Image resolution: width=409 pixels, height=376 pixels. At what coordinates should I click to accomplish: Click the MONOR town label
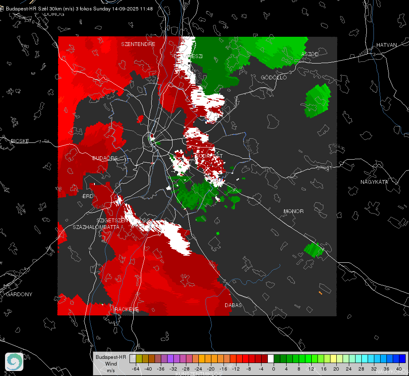[x=293, y=211]
